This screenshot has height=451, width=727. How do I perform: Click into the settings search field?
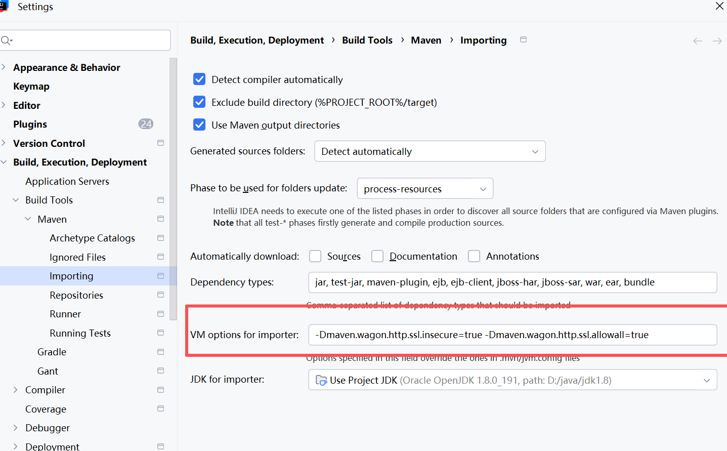(x=85, y=40)
